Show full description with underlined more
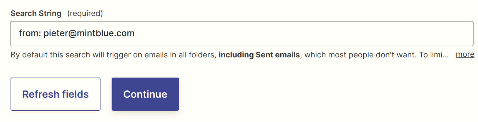Image resolution: width=478 pixels, height=122 pixels. point(465,54)
